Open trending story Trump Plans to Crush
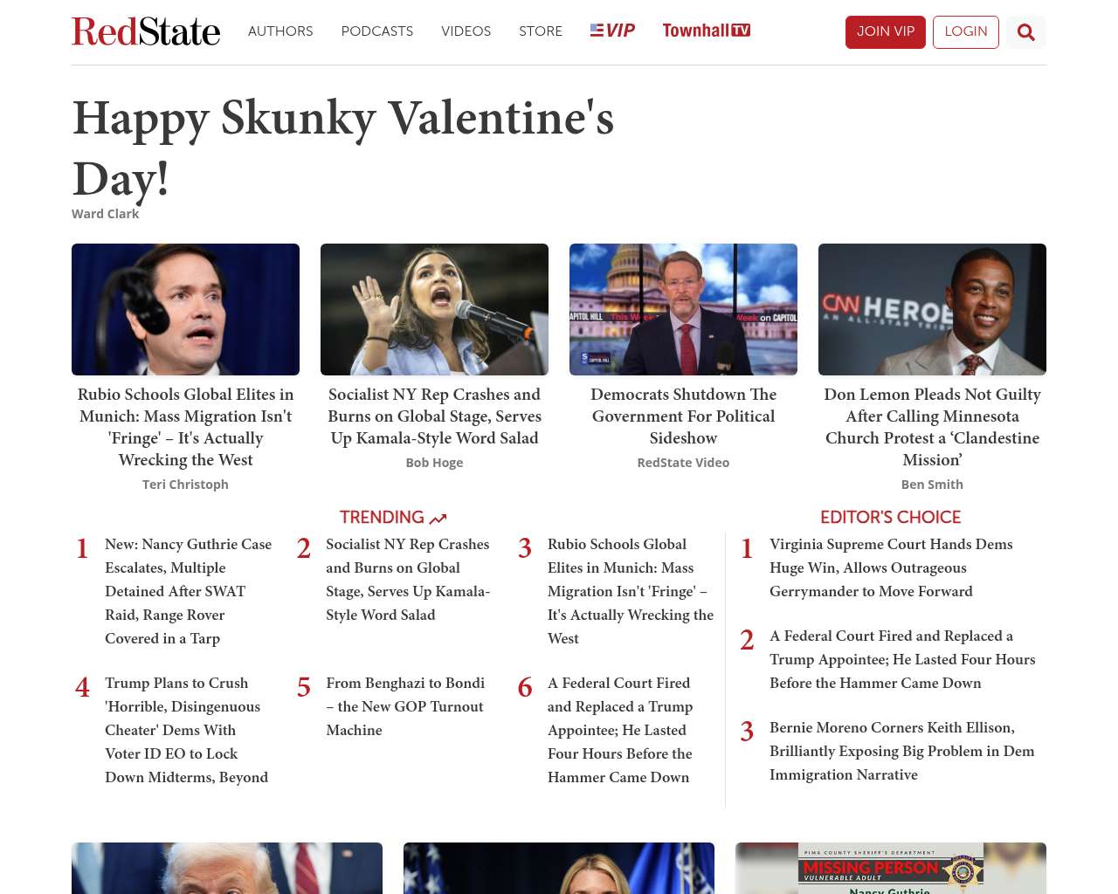 pos(186,730)
